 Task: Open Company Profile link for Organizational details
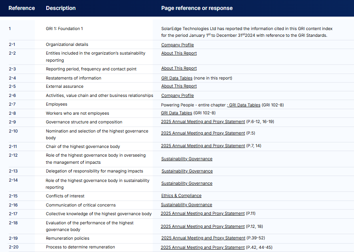178,45
